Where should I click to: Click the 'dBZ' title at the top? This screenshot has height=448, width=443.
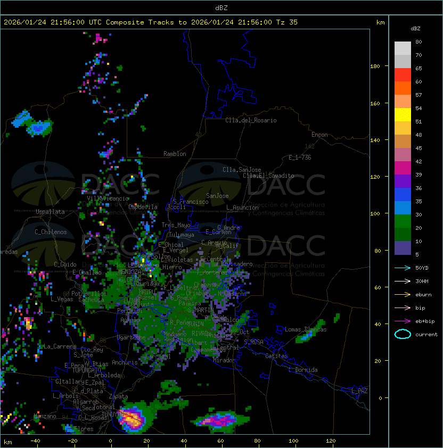point(222,7)
